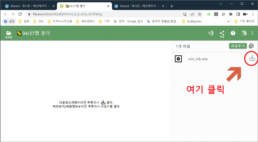Toggle the browser side panel
Viewport: 258px width, 142px height.
point(238,14)
